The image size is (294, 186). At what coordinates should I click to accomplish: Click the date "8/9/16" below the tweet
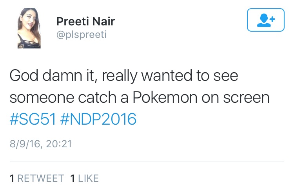tap(25, 144)
